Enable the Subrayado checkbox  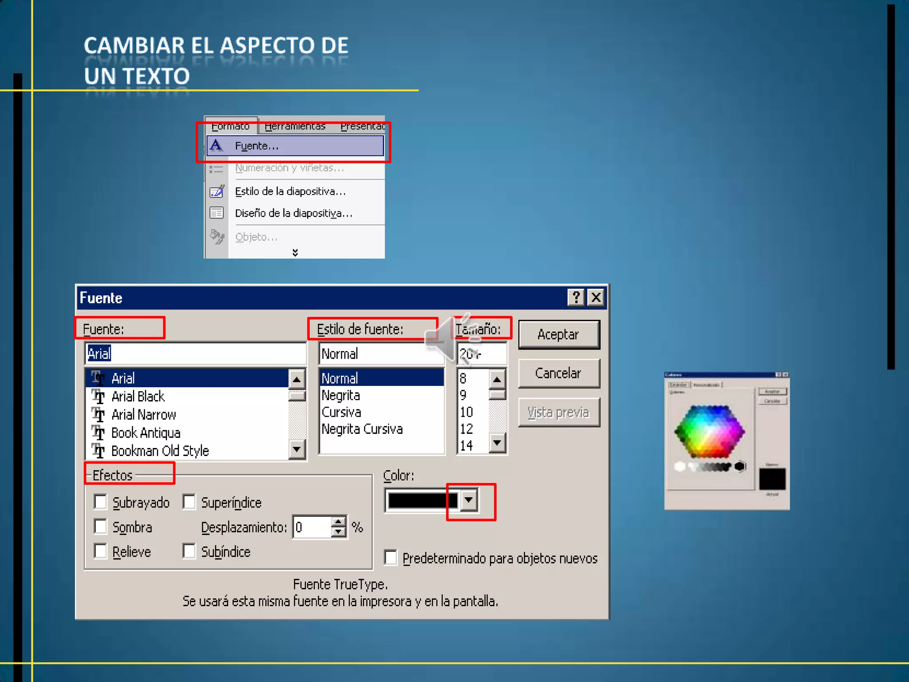point(101,502)
